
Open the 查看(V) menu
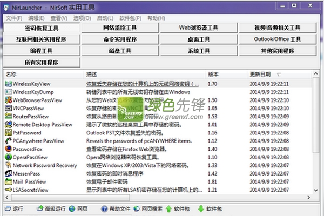coord(59,18)
